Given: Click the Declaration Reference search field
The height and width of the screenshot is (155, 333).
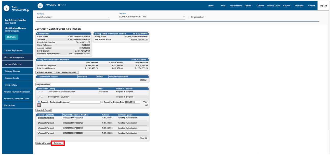Looking at the screenshot, I should click(85, 102).
